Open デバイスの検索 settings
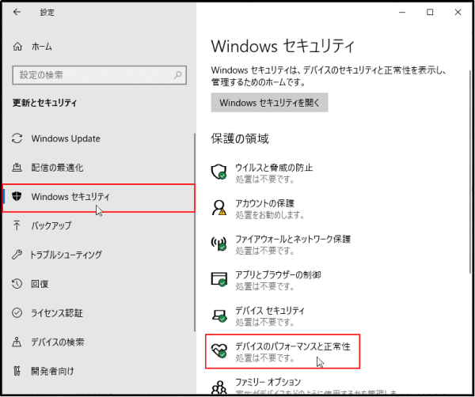This screenshot has height=397, width=475. [58, 342]
